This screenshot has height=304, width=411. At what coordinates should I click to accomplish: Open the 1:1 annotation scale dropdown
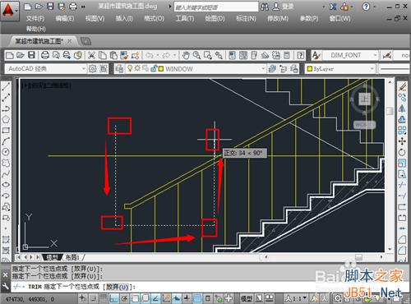point(304,298)
